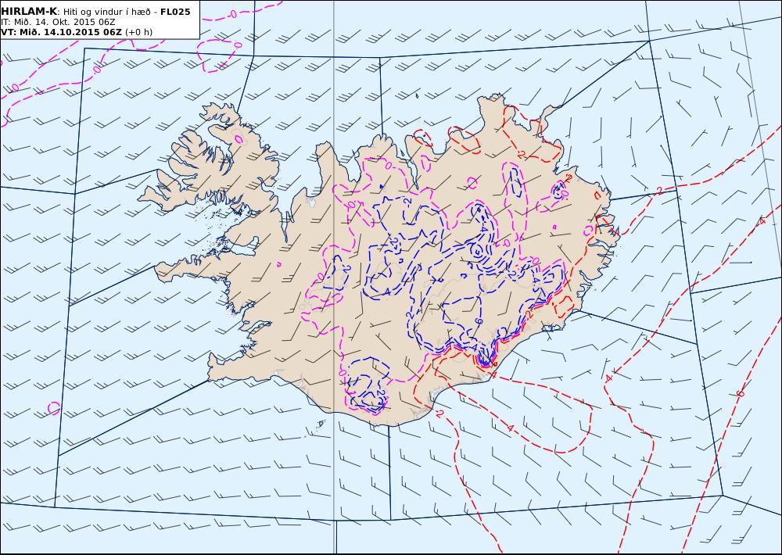Click the '(+0 h)' forecast offset text

tap(138, 32)
